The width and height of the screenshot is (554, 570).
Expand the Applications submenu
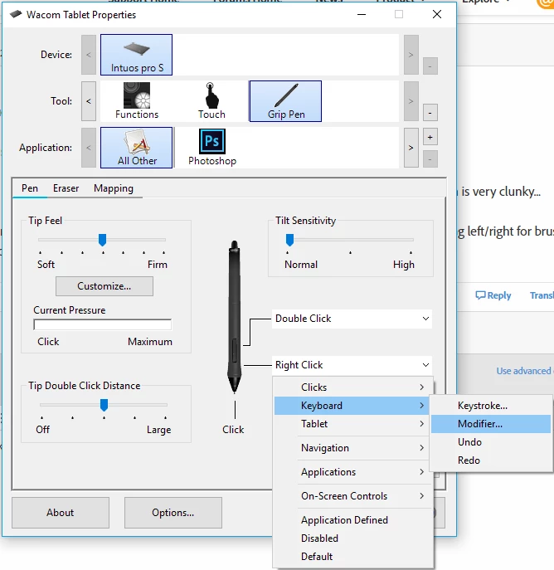pyautogui.click(x=352, y=472)
